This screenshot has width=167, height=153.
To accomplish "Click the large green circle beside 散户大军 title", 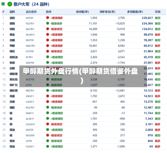I will click(x=10, y=4).
